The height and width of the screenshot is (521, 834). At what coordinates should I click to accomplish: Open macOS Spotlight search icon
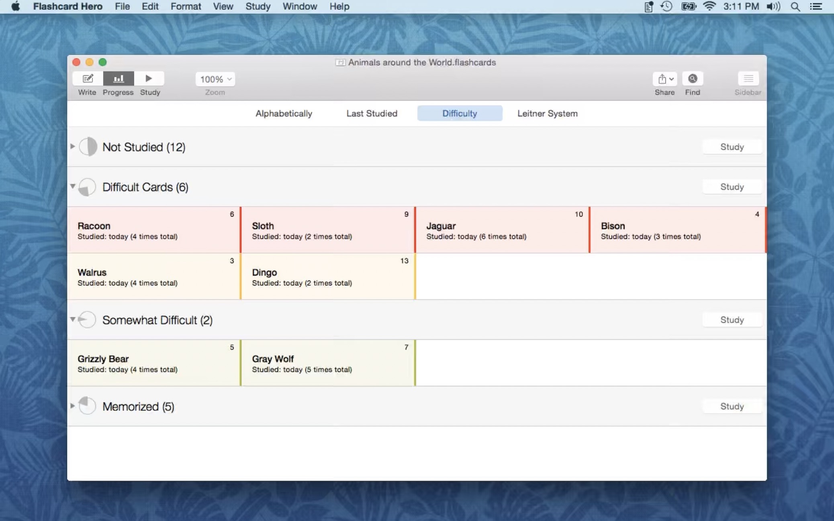[x=795, y=6]
